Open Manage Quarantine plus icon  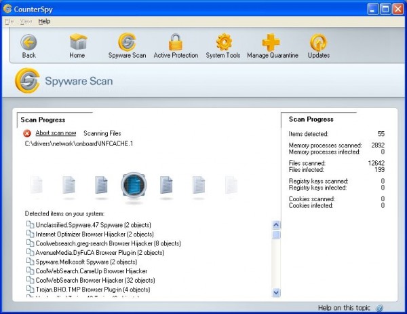272,43
